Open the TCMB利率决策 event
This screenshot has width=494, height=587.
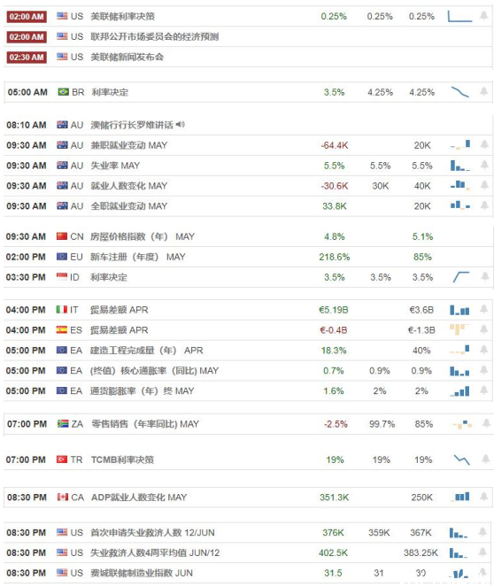pyautogui.click(x=122, y=460)
